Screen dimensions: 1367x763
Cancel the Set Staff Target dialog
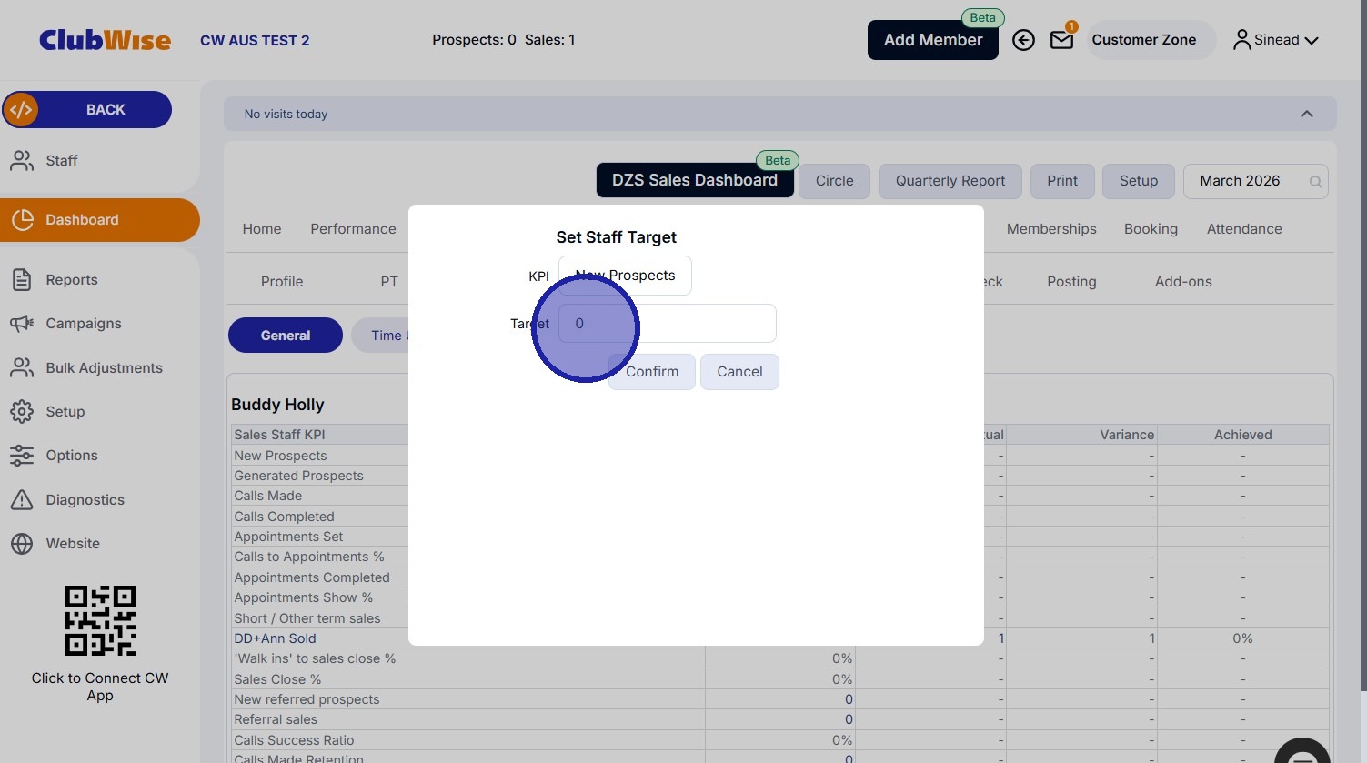click(x=739, y=372)
